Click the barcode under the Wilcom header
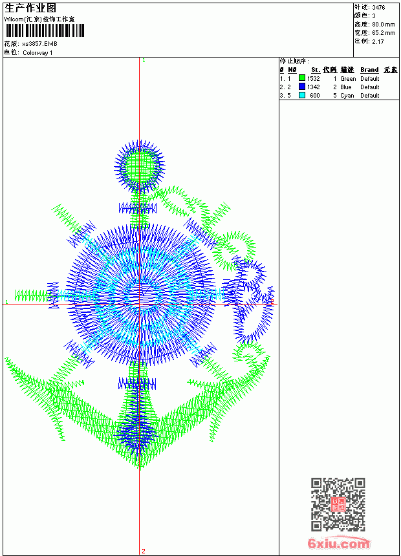Image resolution: width=401 pixels, height=556 pixels. point(45,30)
